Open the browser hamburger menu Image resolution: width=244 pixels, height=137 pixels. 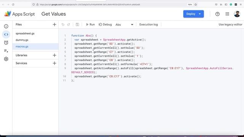coord(241,5)
